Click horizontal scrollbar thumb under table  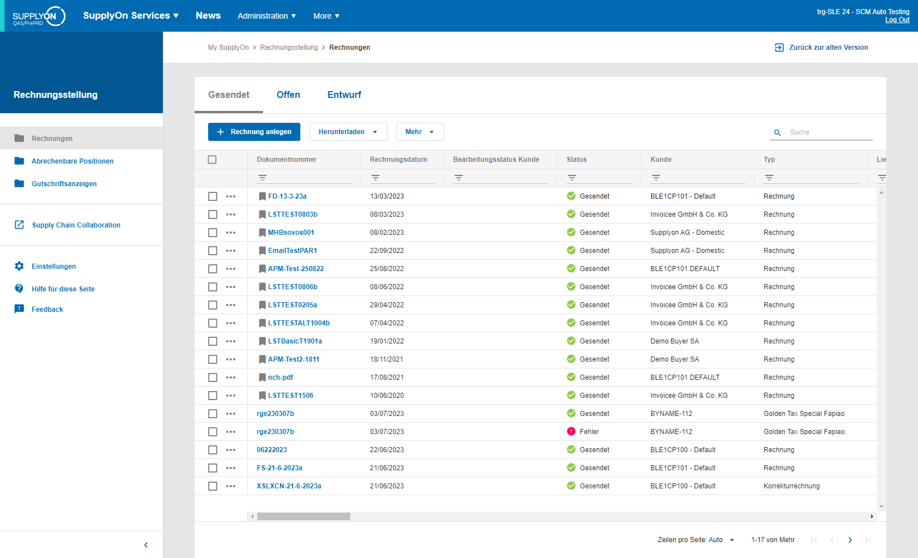pos(304,516)
